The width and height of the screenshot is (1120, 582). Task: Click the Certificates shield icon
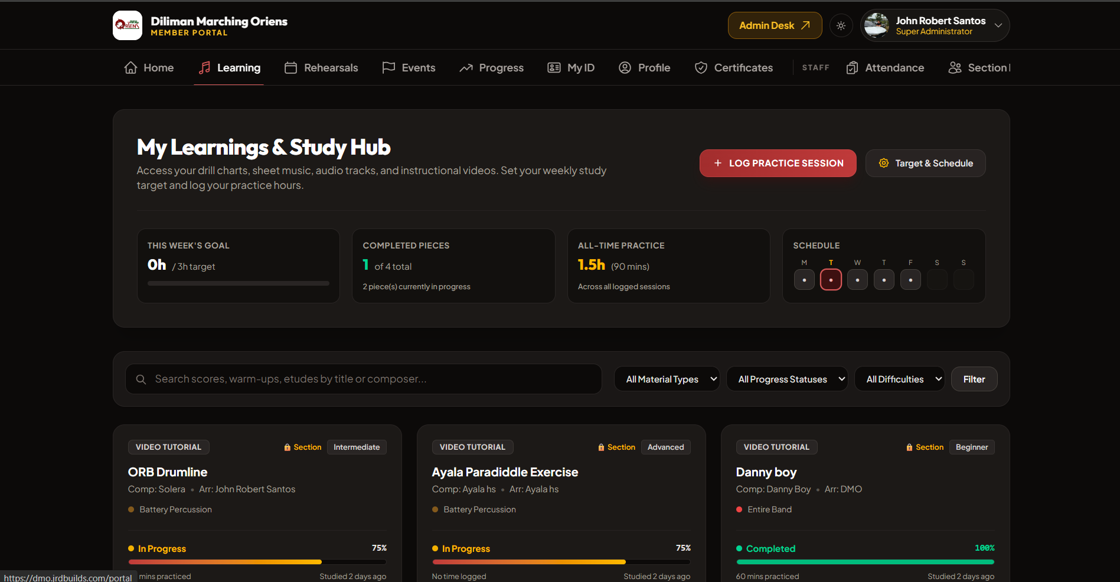click(x=701, y=67)
